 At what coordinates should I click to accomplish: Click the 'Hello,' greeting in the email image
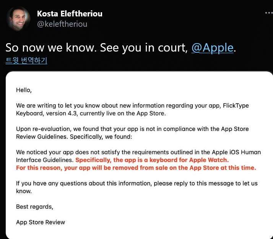pyautogui.click(x=24, y=90)
